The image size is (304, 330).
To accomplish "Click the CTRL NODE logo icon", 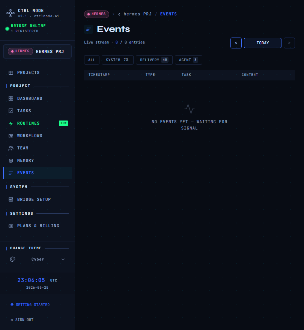I will click(x=10, y=13).
